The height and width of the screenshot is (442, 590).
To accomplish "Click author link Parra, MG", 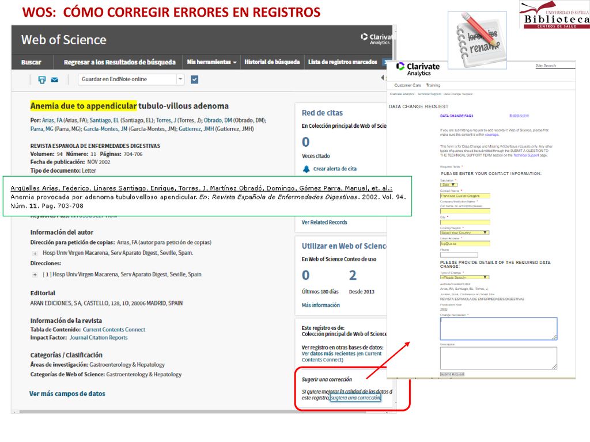I will click(41, 129).
